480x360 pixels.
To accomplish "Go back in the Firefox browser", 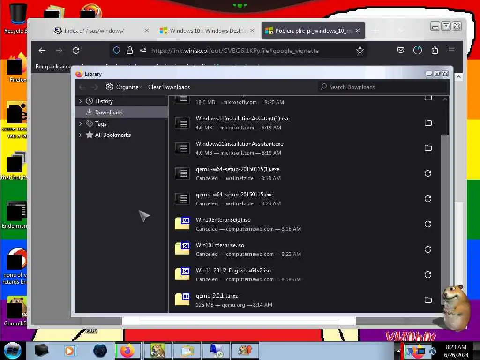I will click(42, 51).
